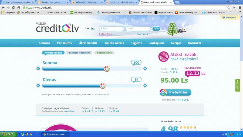The width and height of the screenshot is (243, 137).
Task: Click the 7 dienas Ls 9.44 option
Action: coord(86,110)
